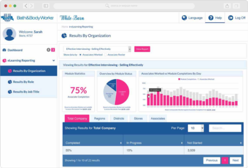Click page 1 pagination button
Viewport: 248px width, 168px height.
tap(225, 161)
